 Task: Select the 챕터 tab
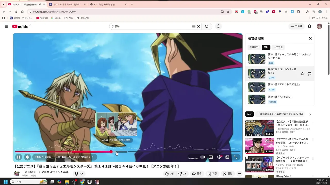pos(266,47)
